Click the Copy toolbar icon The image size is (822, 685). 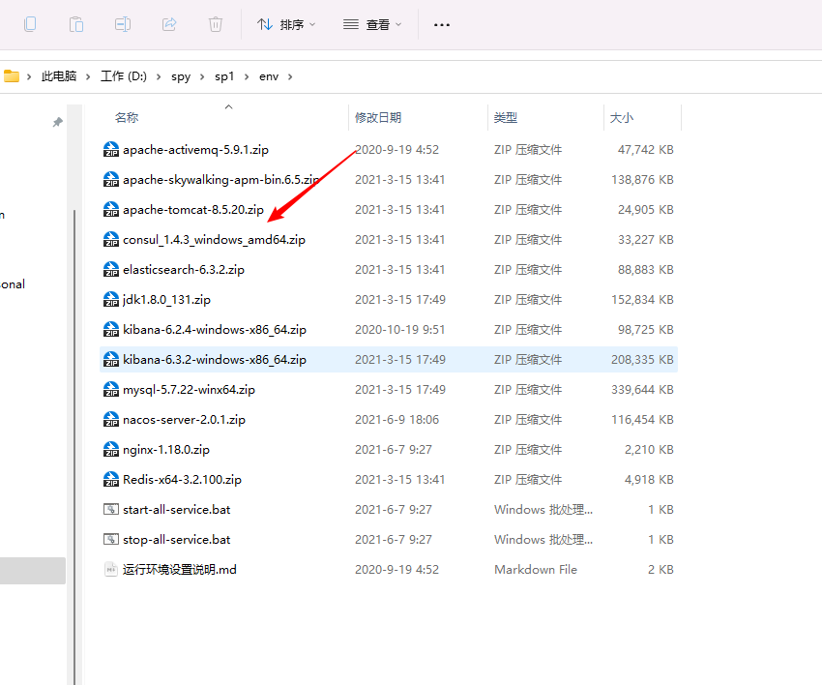pyautogui.click(x=30, y=24)
